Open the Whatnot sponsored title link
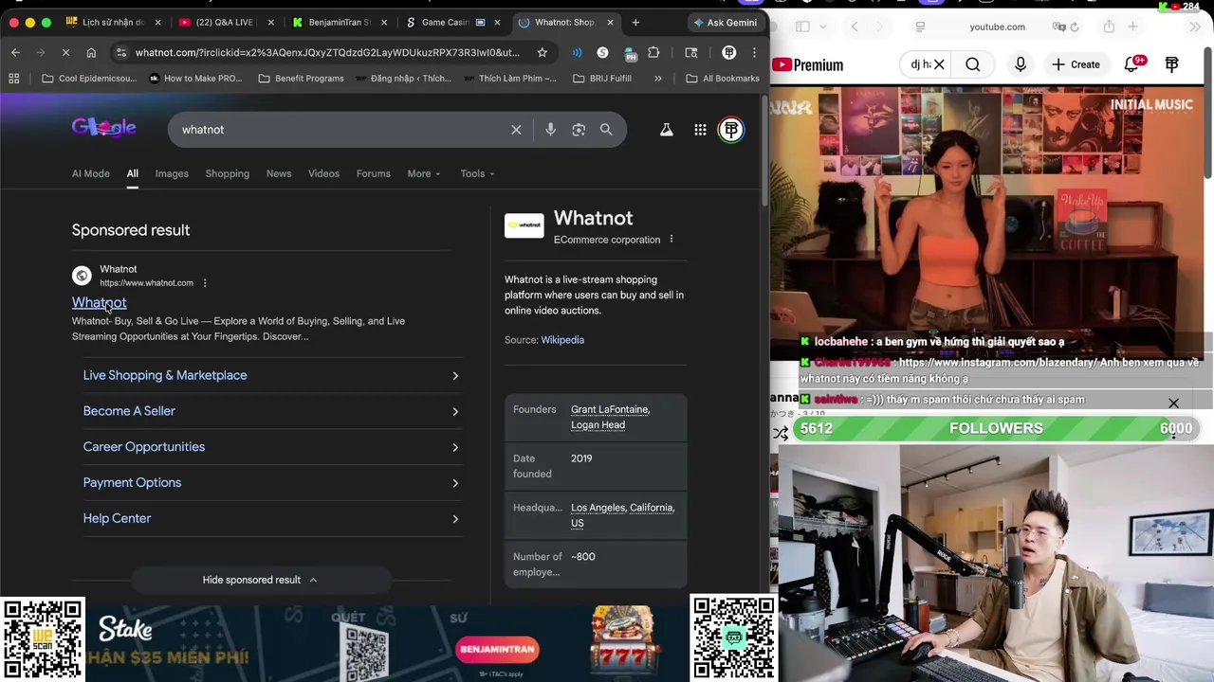 pos(99,302)
